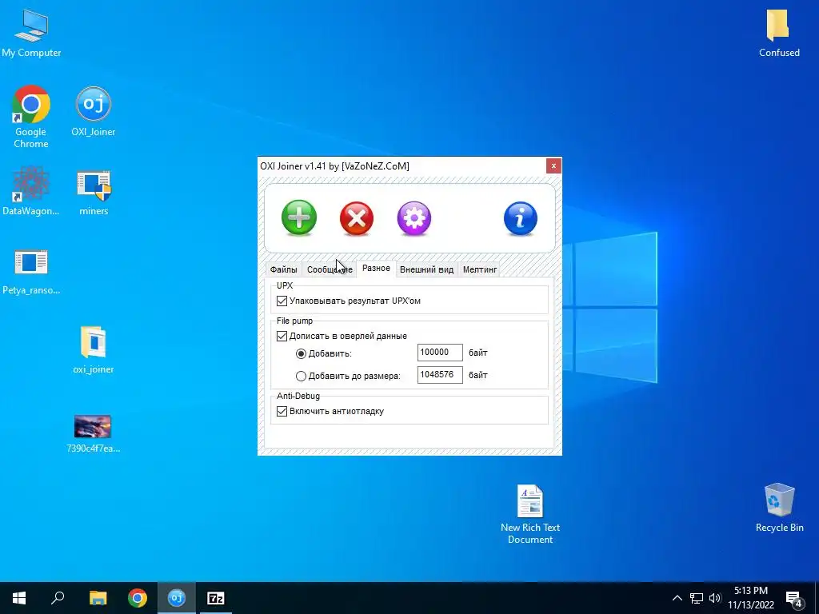The height and width of the screenshot is (614, 819).
Task: Switch to the Сообщение tab
Action: click(330, 269)
